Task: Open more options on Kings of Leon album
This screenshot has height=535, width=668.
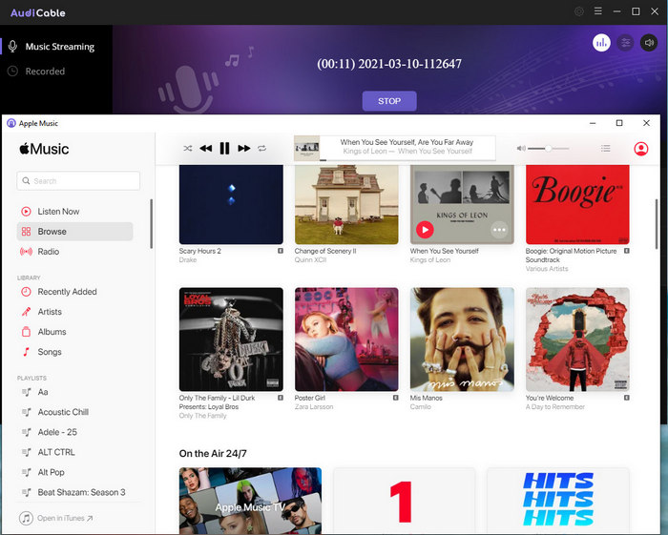Action: (499, 230)
